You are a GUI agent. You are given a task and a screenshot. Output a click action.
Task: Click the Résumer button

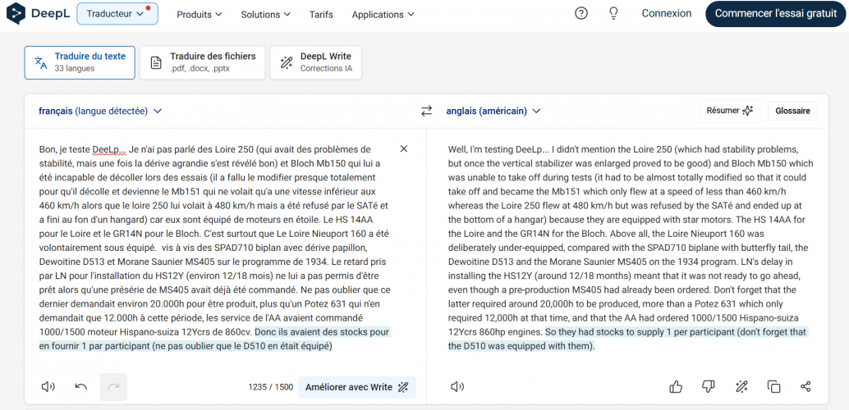point(729,111)
